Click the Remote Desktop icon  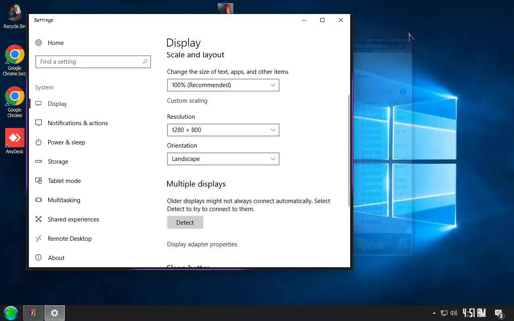pyautogui.click(x=39, y=238)
